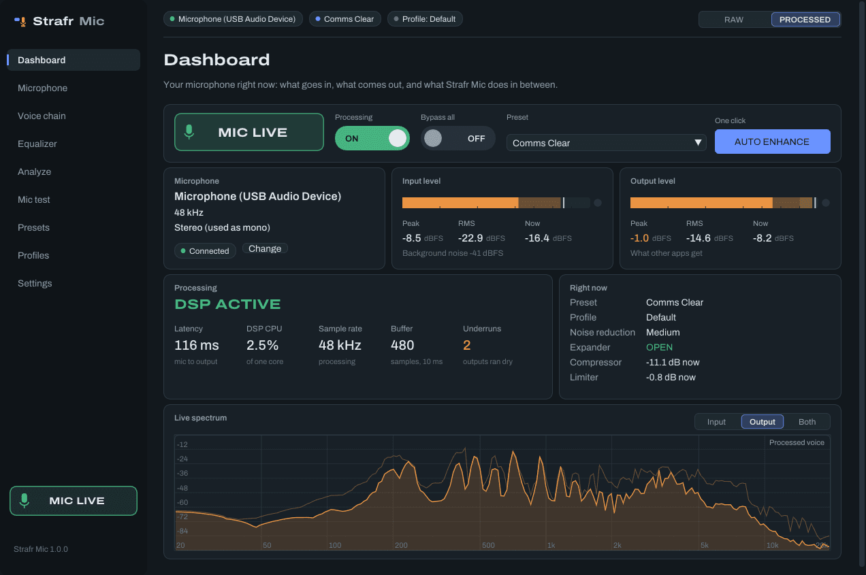The image size is (866, 575).
Task: Click Compressor -11.1 dB now value
Action: click(673, 362)
